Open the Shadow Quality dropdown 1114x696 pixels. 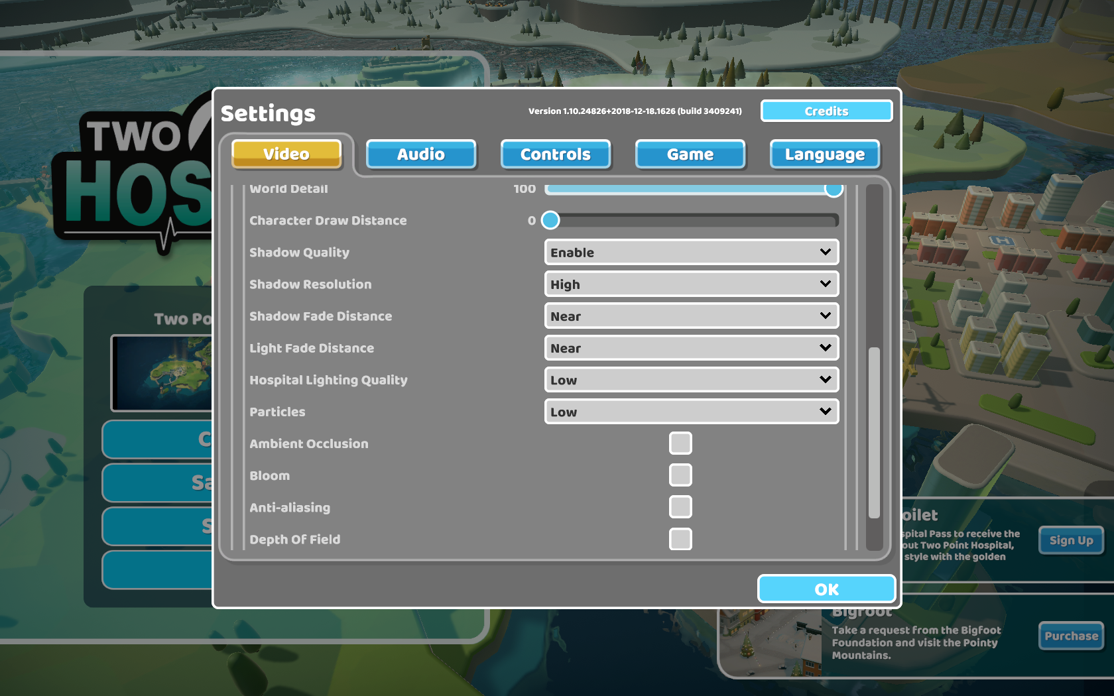pyautogui.click(x=691, y=253)
